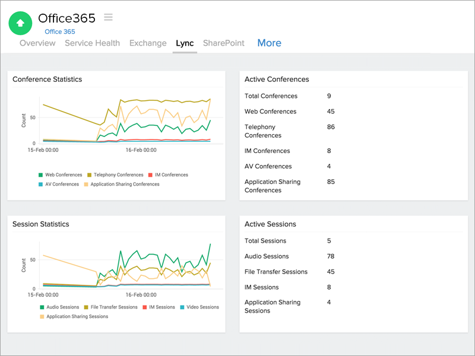The width and height of the screenshot is (475, 356).
Task: Click the green availability status icon
Action: (x=20, y=23)
